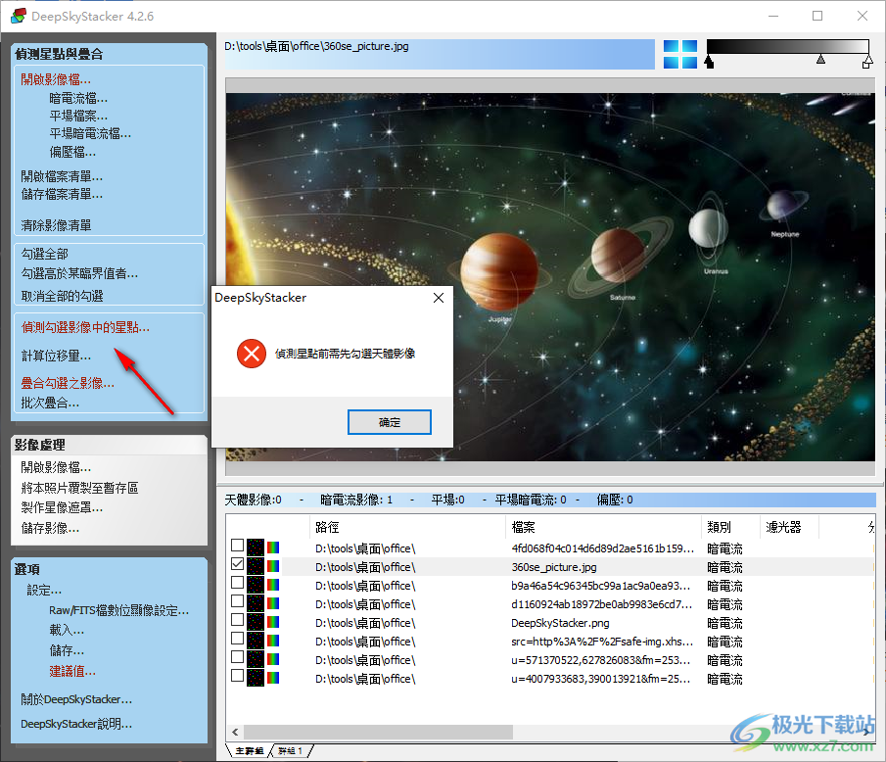Screen dimensions: 886x762
Task: Click the left arrow of horizontal scrollbar
Action: pos(235,732)
